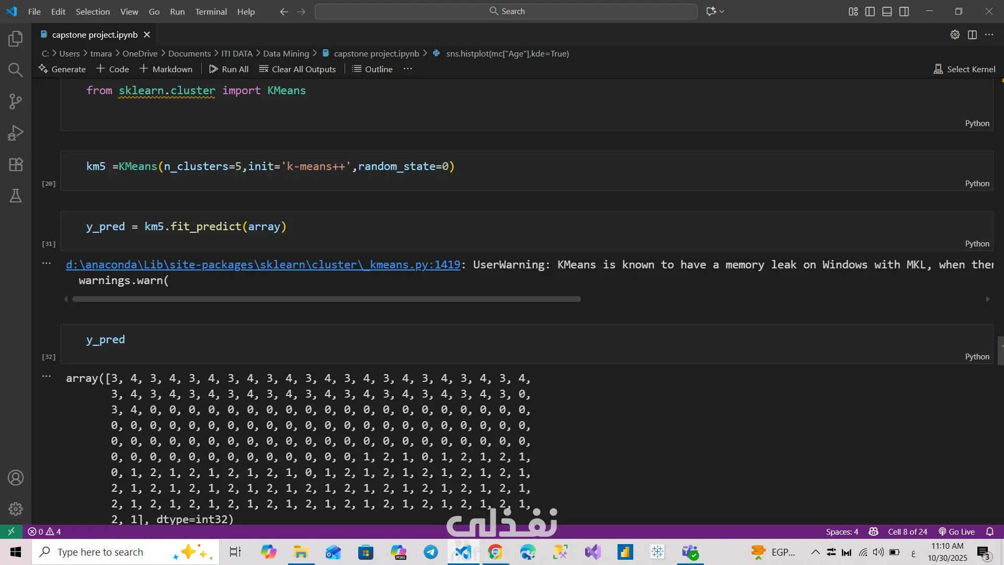Open the Explorer view in activity bar

click(x=16, y=38)
